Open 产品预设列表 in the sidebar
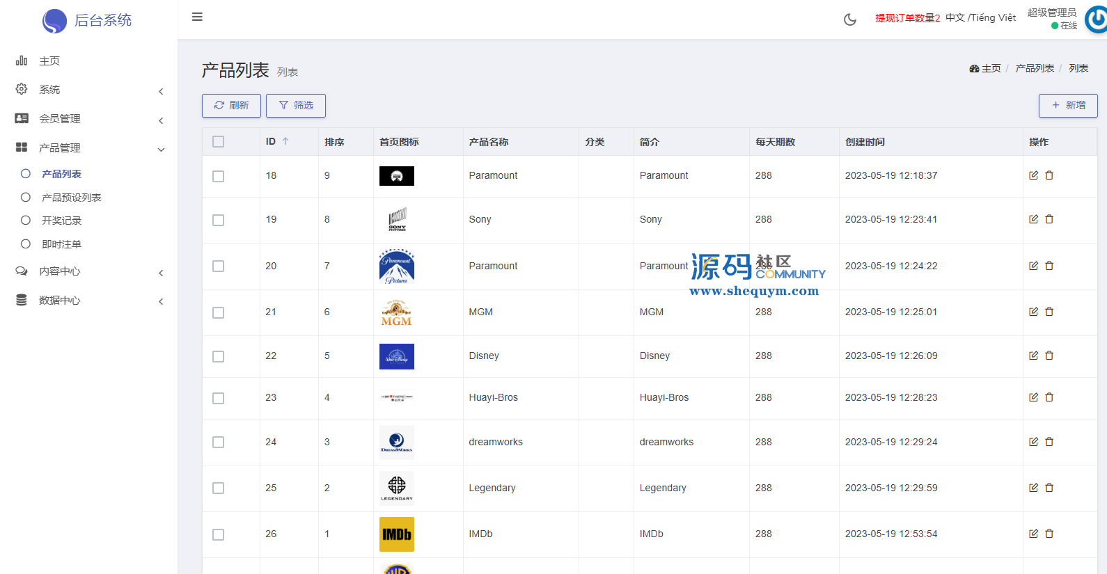The image size is (1107, 574). pos(71,198)
